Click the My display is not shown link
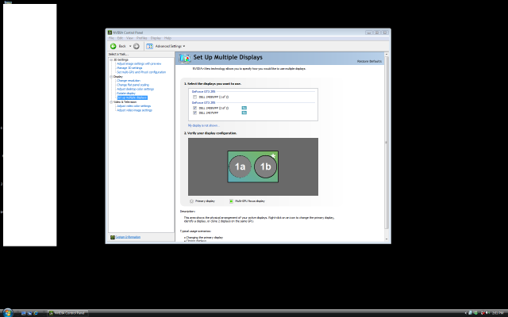 pos(203,125)
